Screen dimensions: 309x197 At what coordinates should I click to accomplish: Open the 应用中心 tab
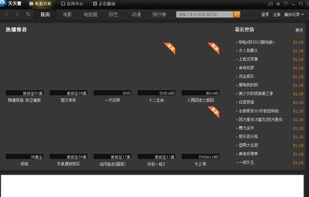coord(72,4)
